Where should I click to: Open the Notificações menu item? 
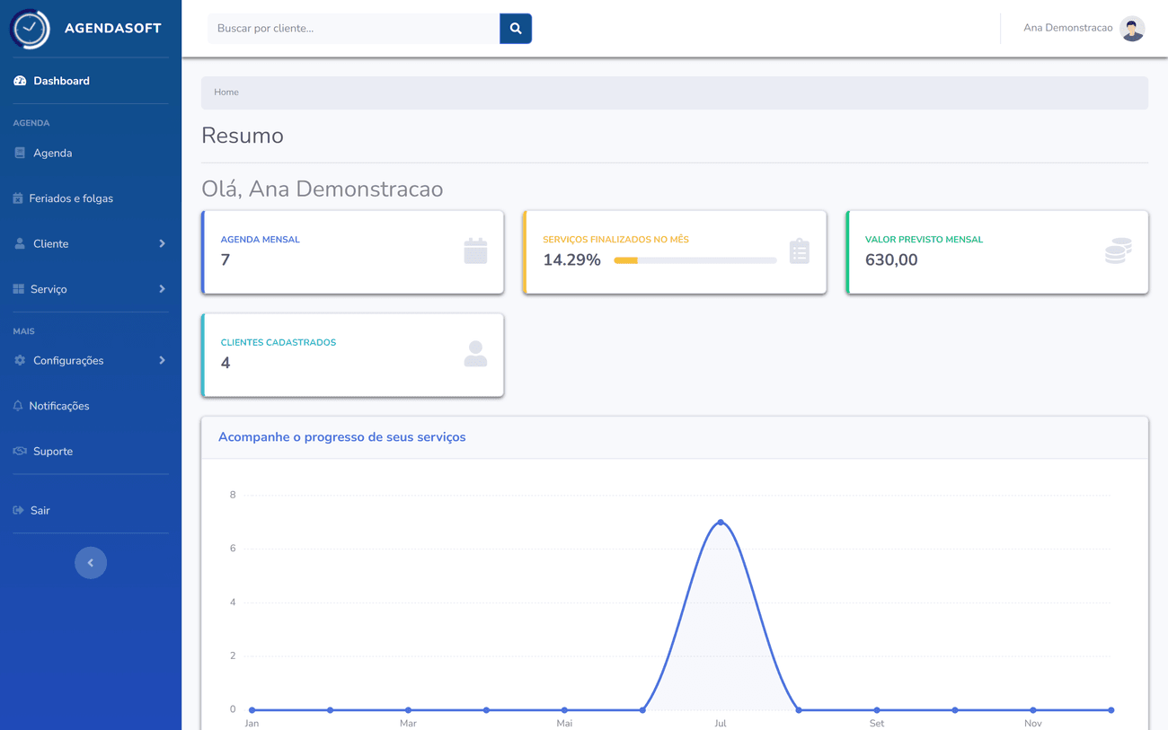[91, 406]
